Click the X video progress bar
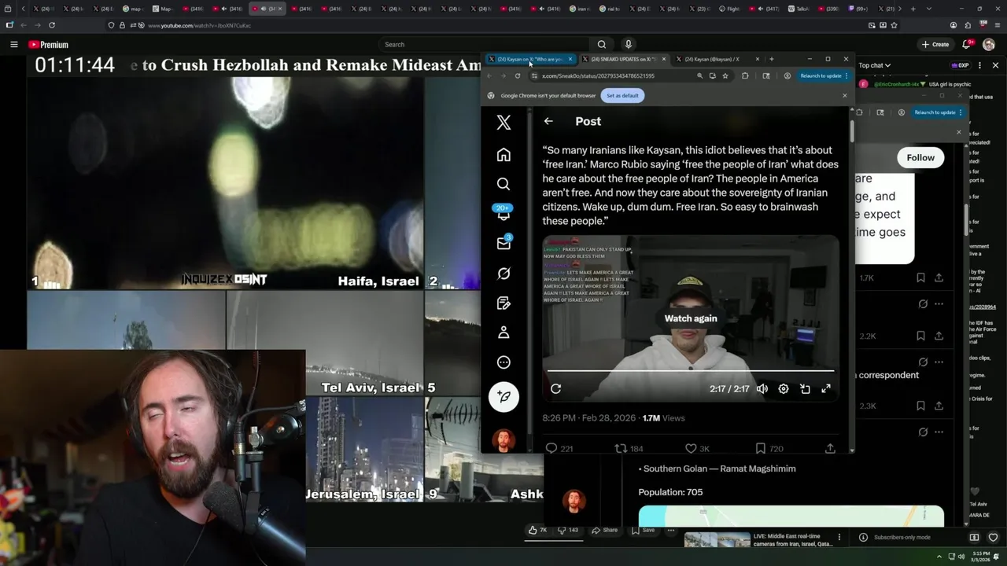Viewport: 1007px width, 566px height. click(691, 370)
